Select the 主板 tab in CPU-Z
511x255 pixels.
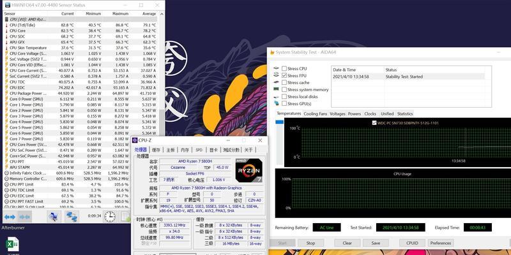171,150
